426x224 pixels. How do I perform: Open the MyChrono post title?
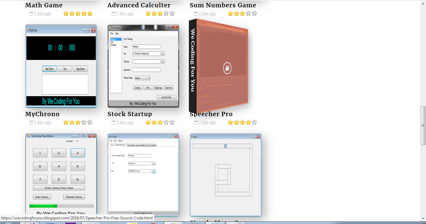pos(42,114)
